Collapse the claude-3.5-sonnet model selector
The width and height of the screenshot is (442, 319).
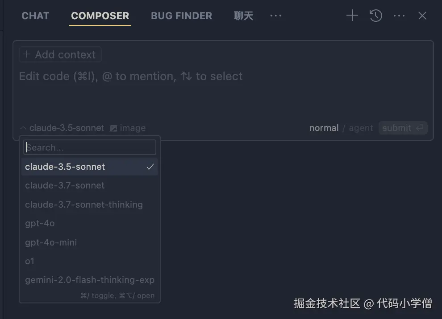point(62,128)
